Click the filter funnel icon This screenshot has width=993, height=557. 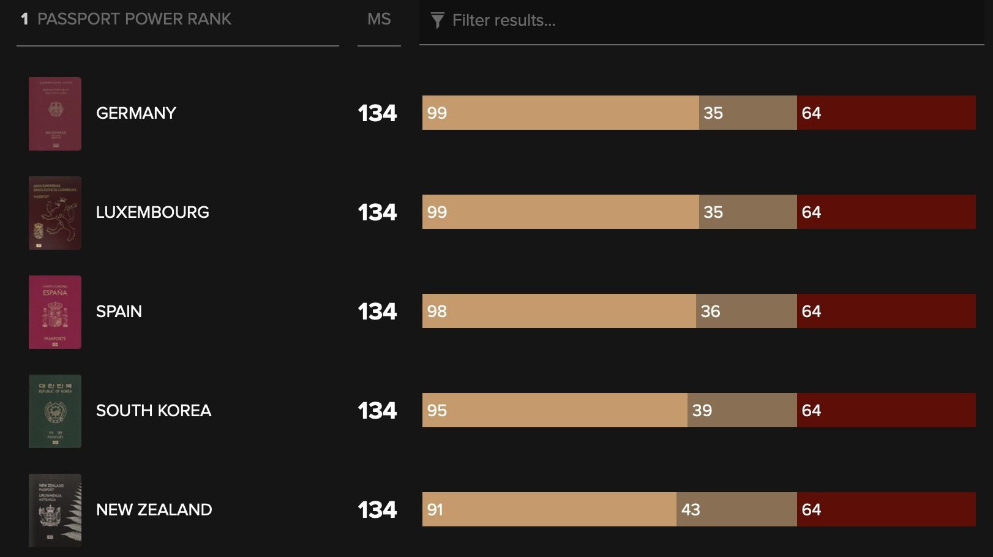[x=437, y=21]
